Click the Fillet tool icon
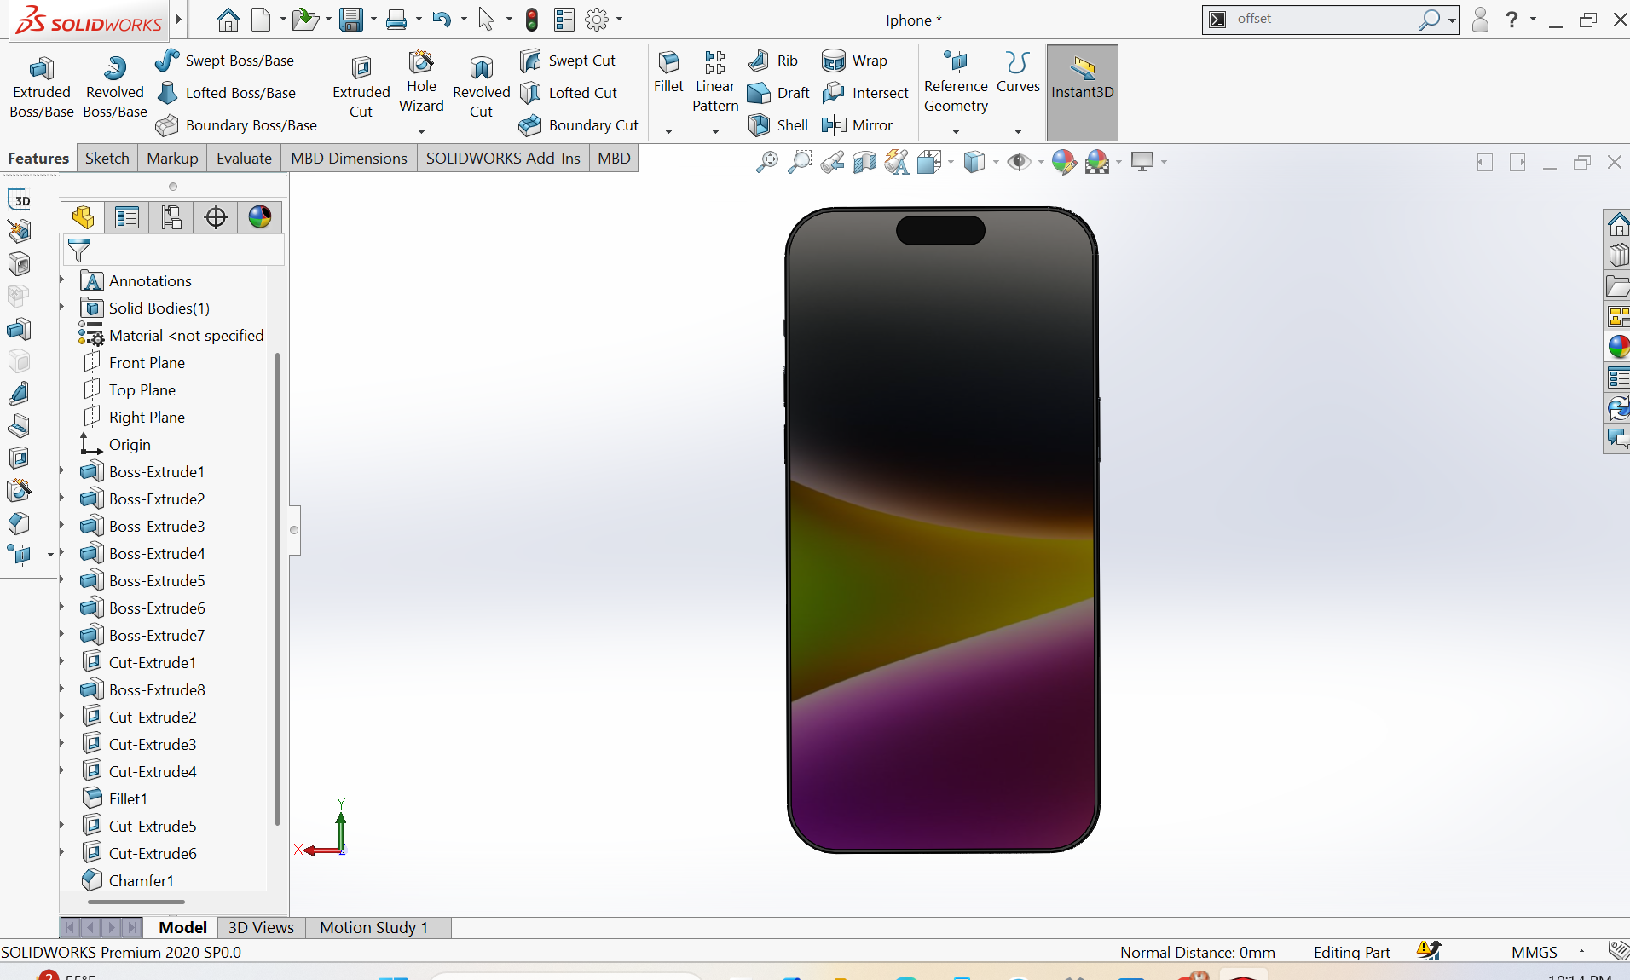Screen dimensions: 1630x980 coord(668,72)
